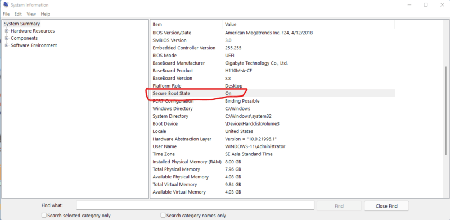Screen dimensions: 450x220
Task: Select System Summary tree node
Action: (22, 24)
